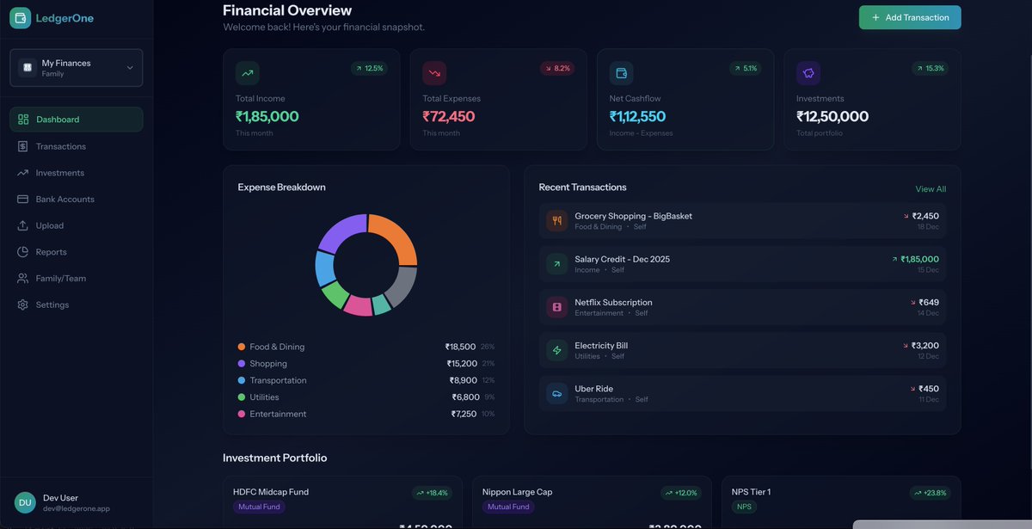Click the Grocery Shopping cutlery icon

pos(556,220)
